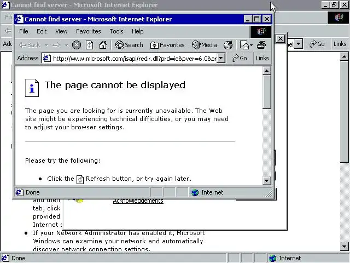Click Links in the background window

tap(340, 44)
